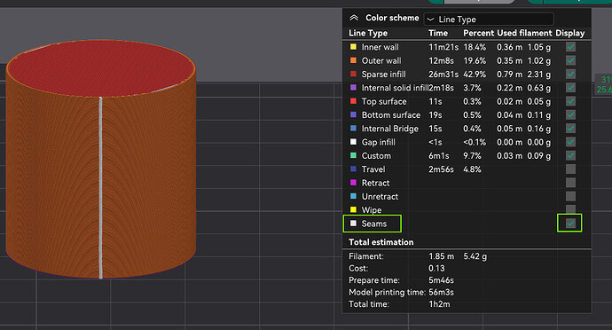This screenshot has width=612, height=330.
Task: Toggle Bottom surface display checkbox
Action: coord(570,114)
